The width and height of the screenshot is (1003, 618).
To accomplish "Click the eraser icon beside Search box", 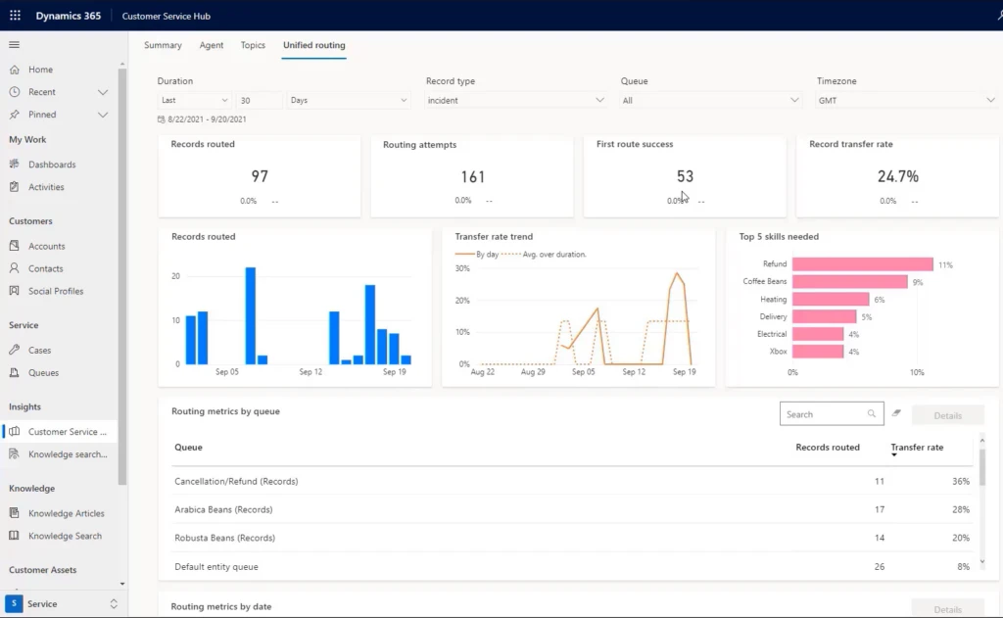I will [x=896, y=414].
